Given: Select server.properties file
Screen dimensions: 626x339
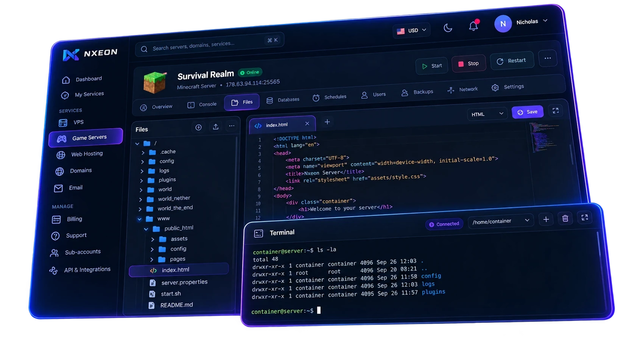Looking at the screenshot, I should coord(179,282).
